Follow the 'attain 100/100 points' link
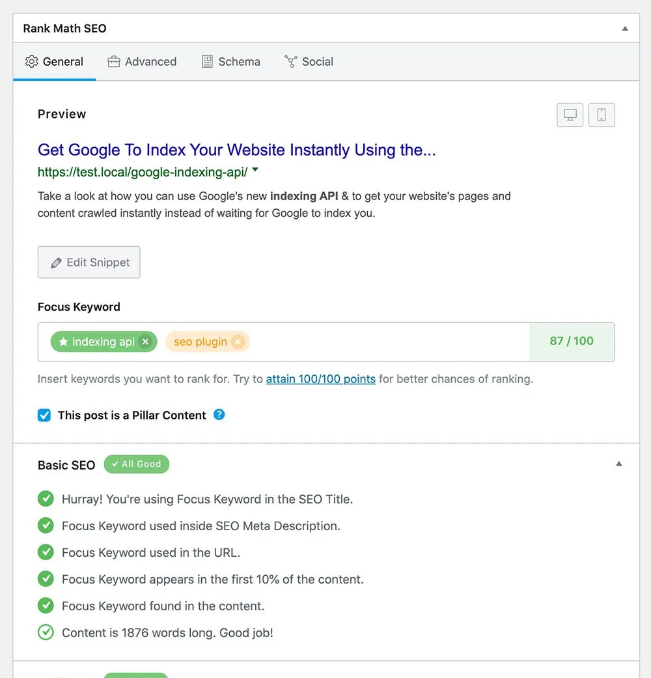The width and height of the screenshot is (651, 678). coord(321,378)
